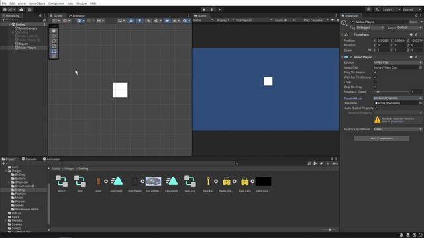Select the KeyUnlock animation asset
Viewport: 424px width, 238px height.
(x=172, y=183)
